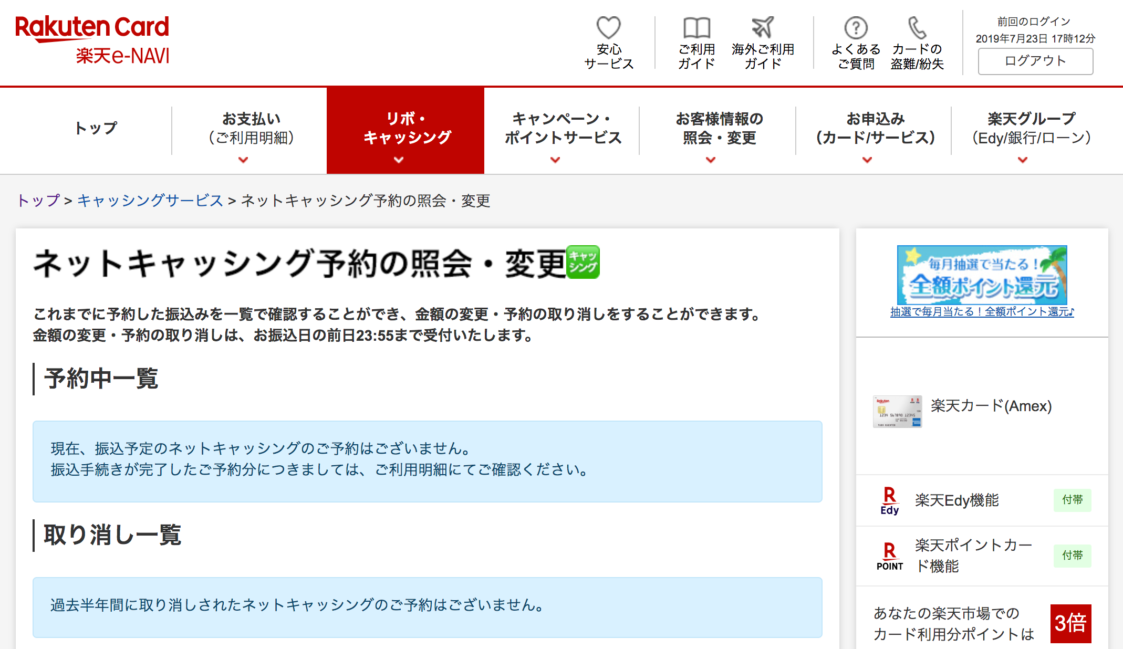1123x649 pixels.
Task: Click the 楽天e-NAVI logo text
Action: pyautogui.click(x=123, y=56)
